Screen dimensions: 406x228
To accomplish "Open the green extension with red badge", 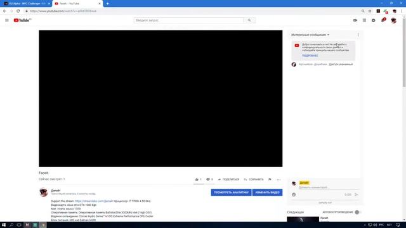I will tap(386, 11).
